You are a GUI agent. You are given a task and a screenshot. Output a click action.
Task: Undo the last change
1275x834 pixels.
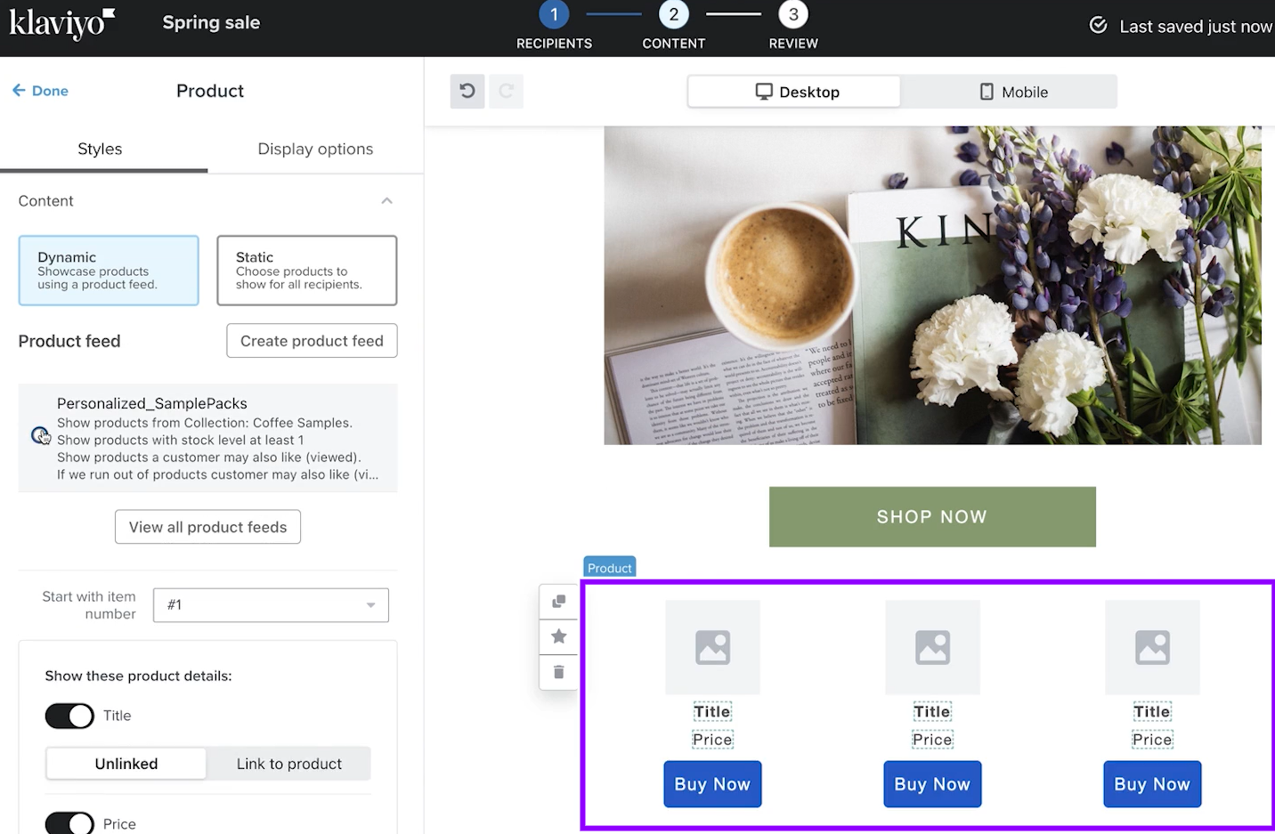tap(467, 91)
